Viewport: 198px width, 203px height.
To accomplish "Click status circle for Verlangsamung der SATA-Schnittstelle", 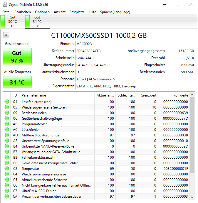I will click(7, 152).
